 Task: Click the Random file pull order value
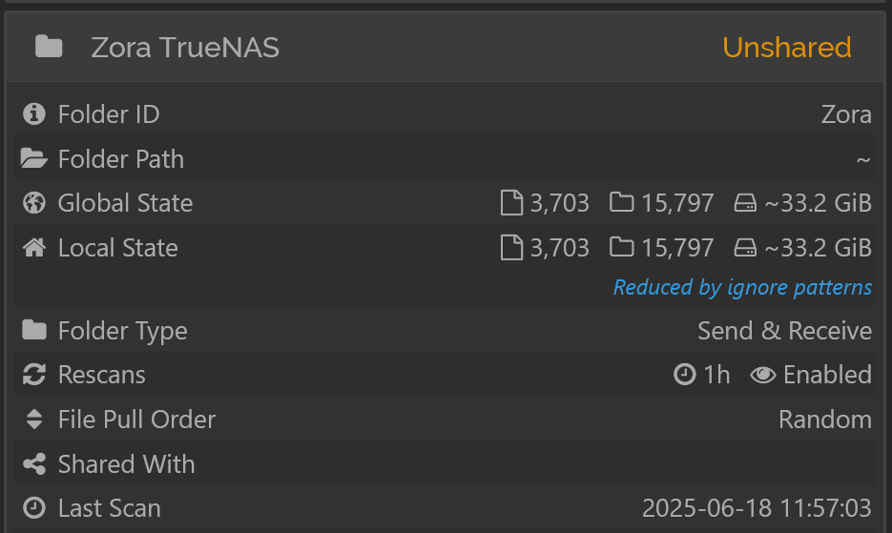click(825, 420)
